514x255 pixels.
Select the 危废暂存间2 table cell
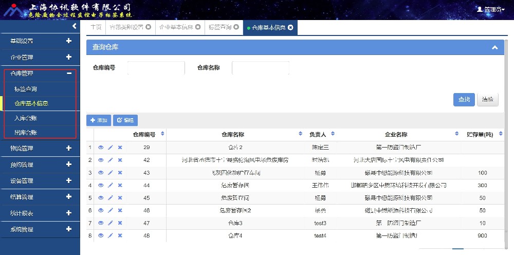(x=235, y=210)
